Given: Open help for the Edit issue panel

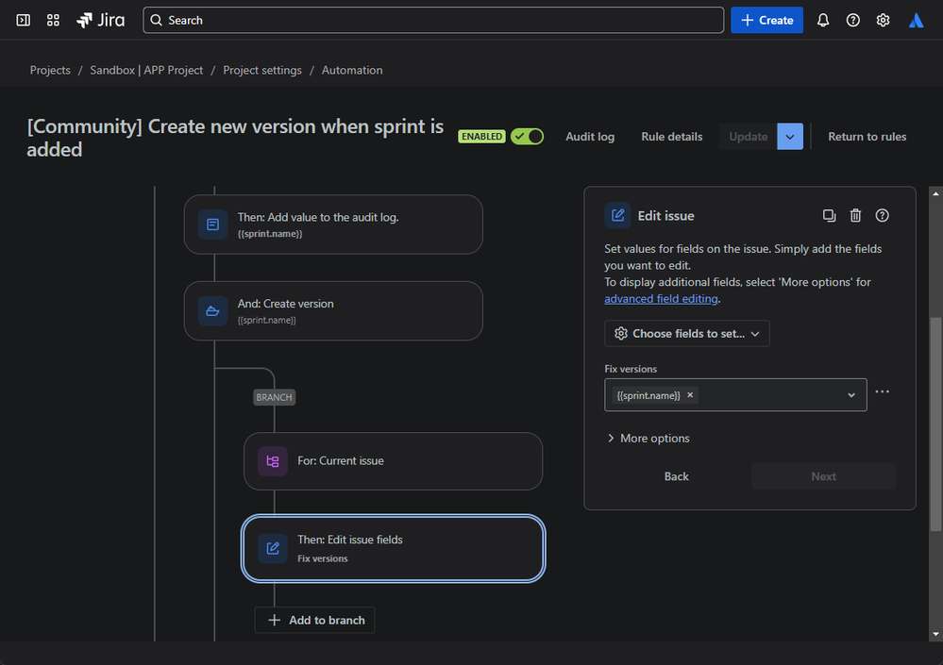Looking at the screenshot, I should click(883, 216).
